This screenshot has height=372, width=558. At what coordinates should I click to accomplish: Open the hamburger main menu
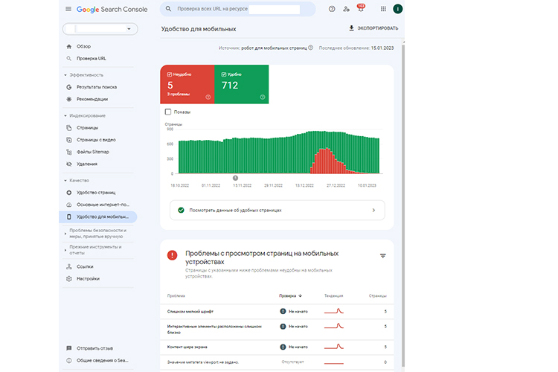click(x=68, y=9)
